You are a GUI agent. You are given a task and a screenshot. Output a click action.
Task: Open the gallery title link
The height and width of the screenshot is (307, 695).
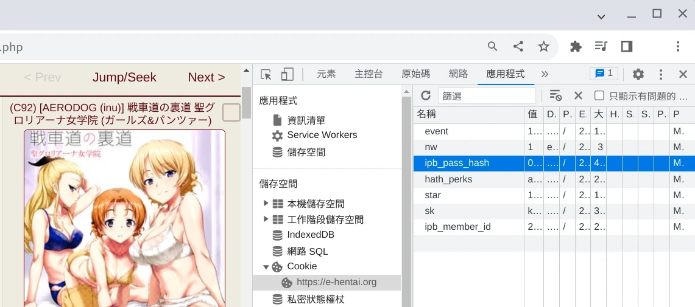[112, 114]
